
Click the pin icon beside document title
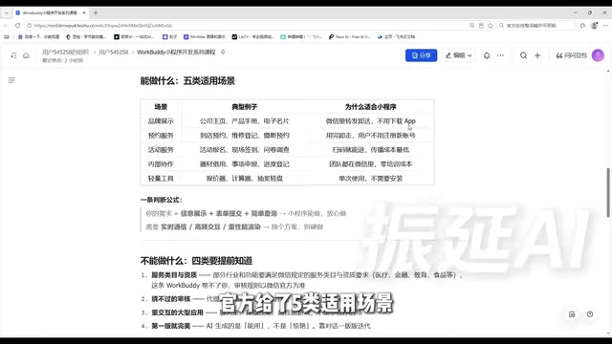[223, 52]
